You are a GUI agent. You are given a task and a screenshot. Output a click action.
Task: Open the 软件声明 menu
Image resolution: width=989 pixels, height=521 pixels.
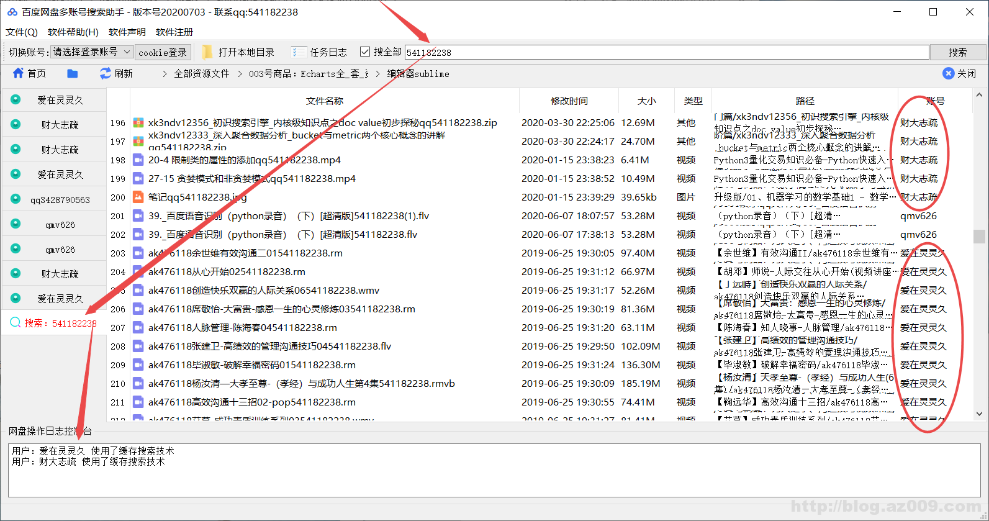click(x=127, y=32)
